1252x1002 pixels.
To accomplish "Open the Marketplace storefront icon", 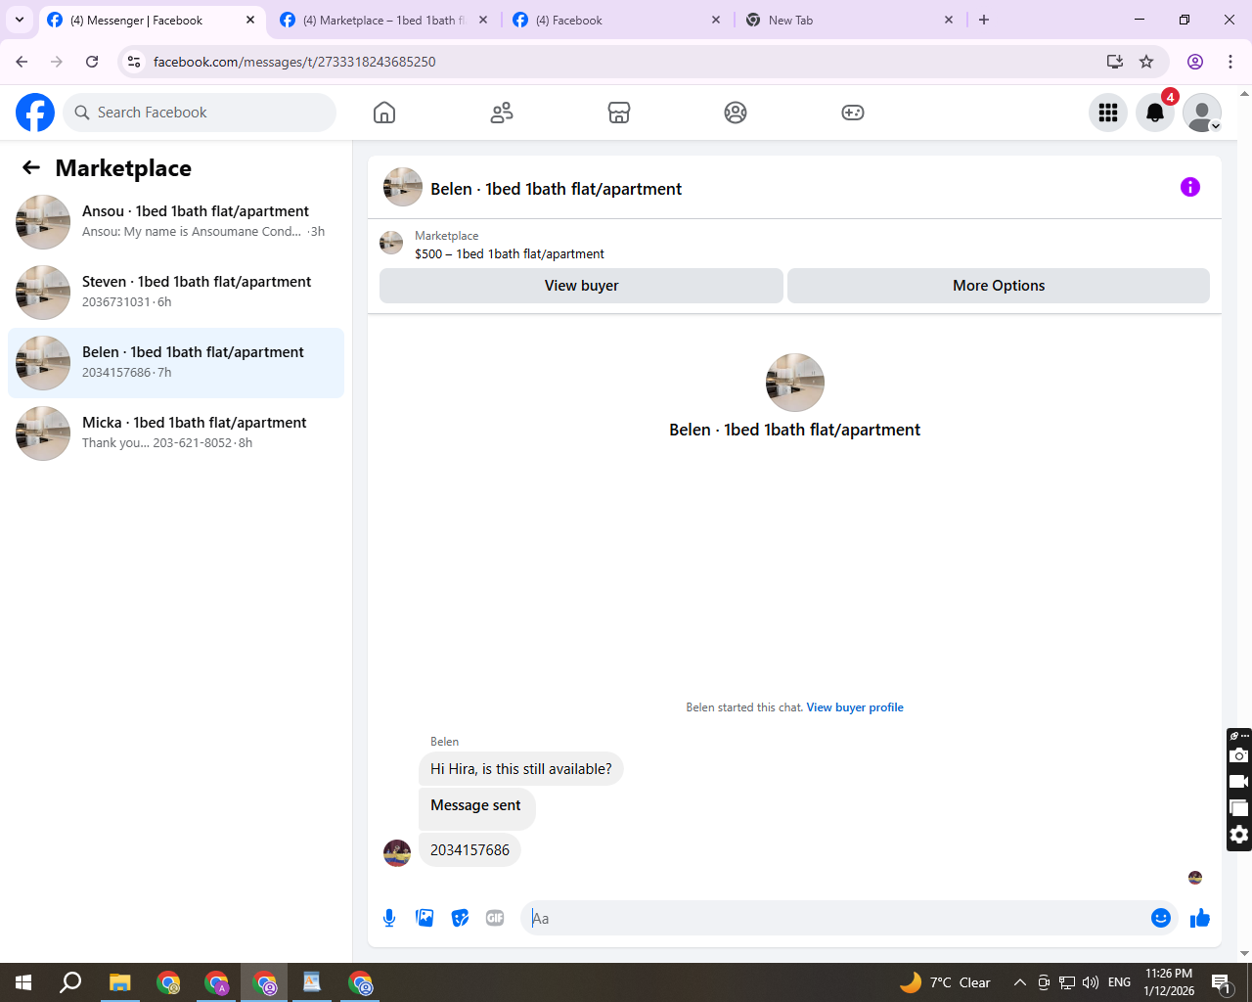I will coord(619,113).
